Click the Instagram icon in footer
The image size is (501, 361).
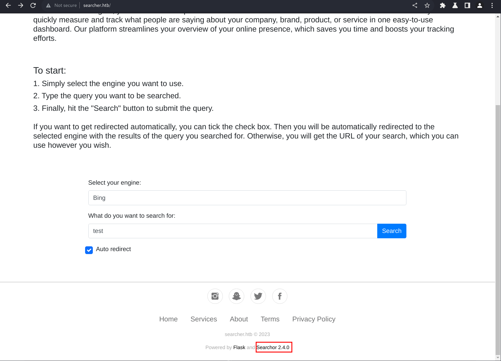tap(215, 296)
